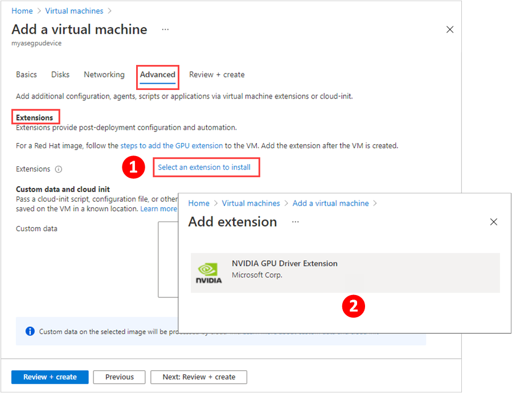This screenshot has height=393, width=512.
Task: Switch to the Networking tab
Action: coord(104,75)
